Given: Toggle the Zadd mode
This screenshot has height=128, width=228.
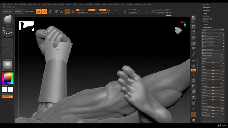Looking at the screenshot, I should click(x=103, y=10).
